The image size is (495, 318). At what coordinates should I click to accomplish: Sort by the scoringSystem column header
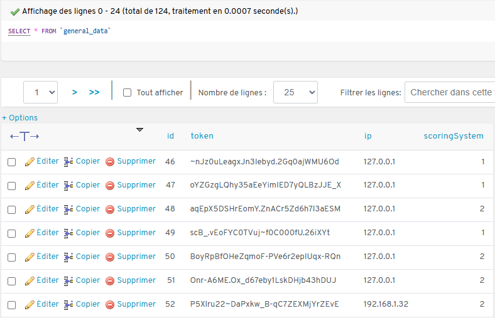(x=454, y=136)
